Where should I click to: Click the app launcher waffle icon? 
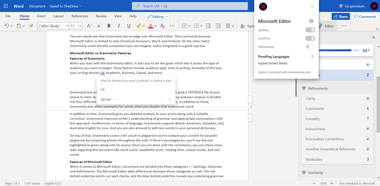tap(6, 6)
